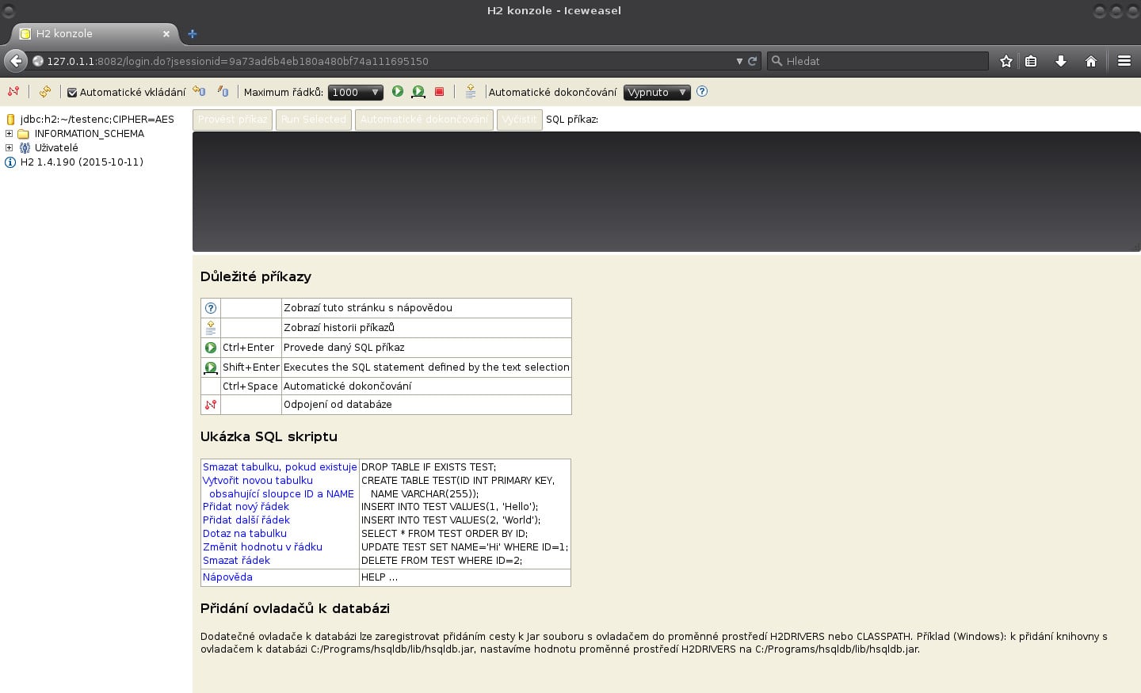Click the cancel statement red square icon
The height and width of the screenshot is (693, 1141).
tap(440, 92)
